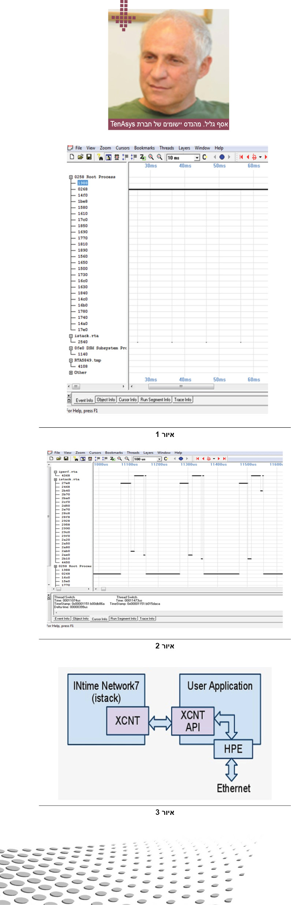Viewport: 291px width, 905px height.
Task: Switch to Run Segment Info tab in Figure 1
Action: pos(156,400)
